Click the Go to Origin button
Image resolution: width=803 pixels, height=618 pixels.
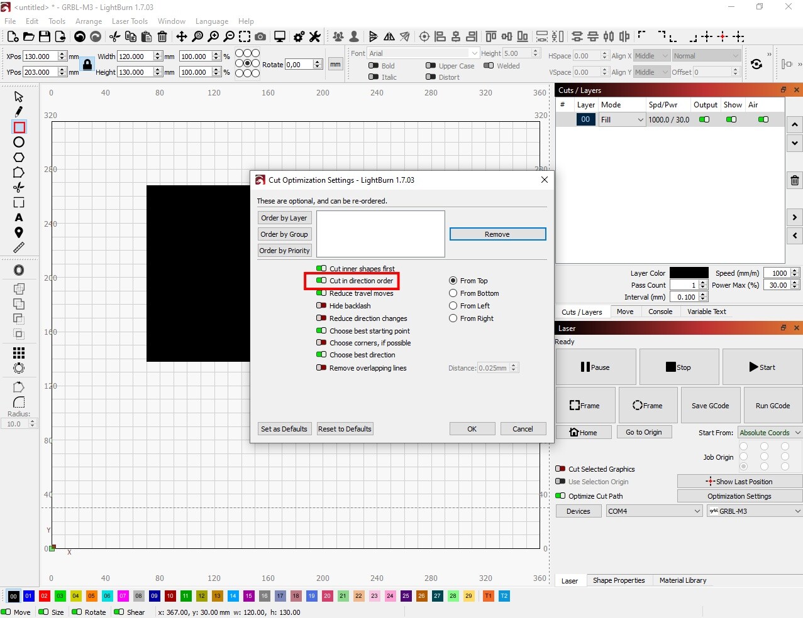pos(644,431)
